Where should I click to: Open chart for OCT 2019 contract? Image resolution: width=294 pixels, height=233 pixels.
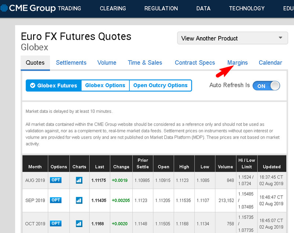[79, 223]
